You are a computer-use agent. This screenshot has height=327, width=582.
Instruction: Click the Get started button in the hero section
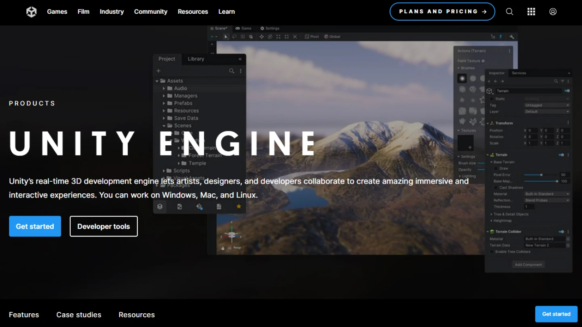[35, 226]
